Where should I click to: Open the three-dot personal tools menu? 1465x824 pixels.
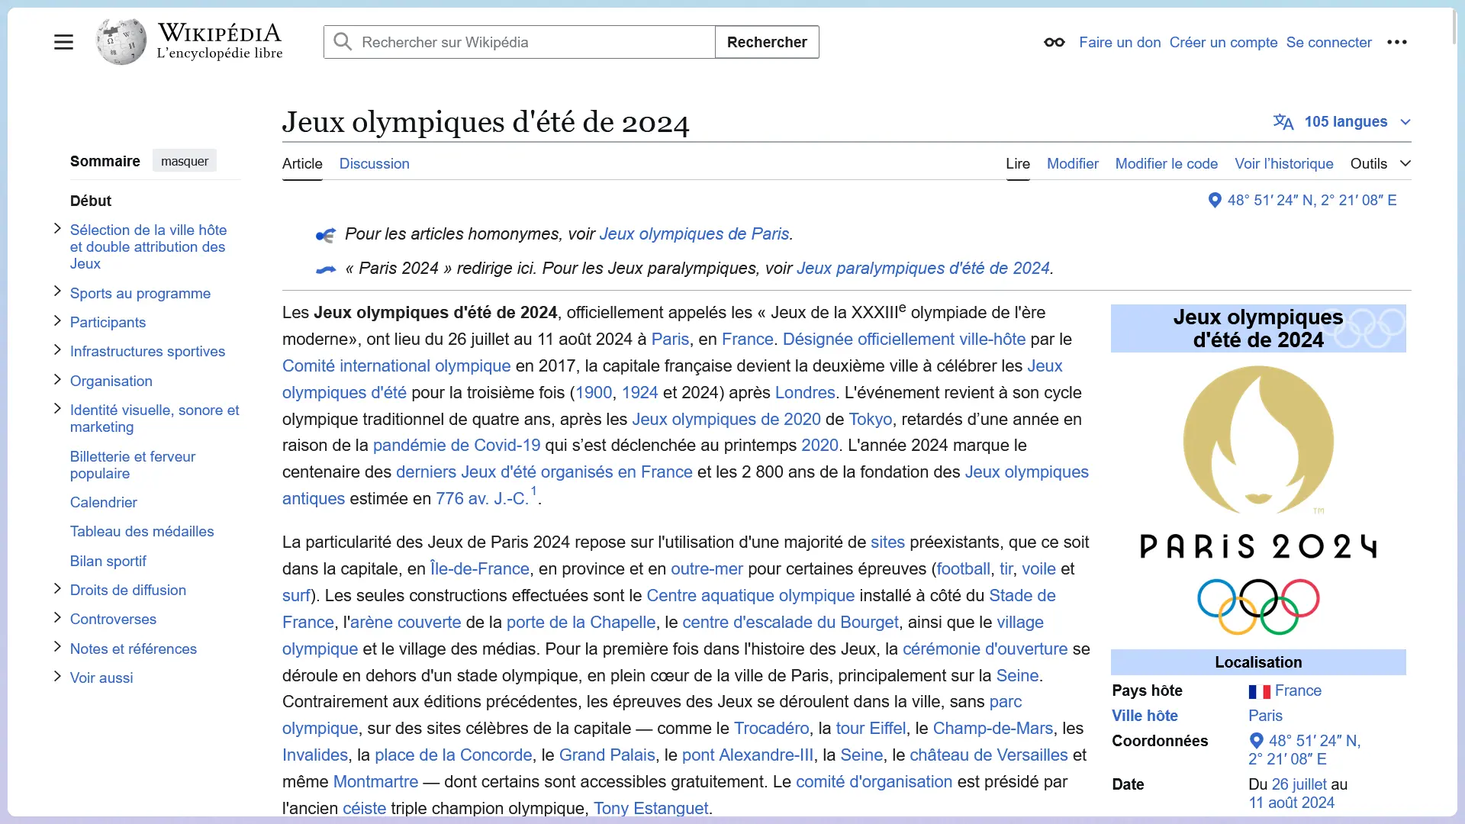pyautogui.click(x=1396, y=42)
